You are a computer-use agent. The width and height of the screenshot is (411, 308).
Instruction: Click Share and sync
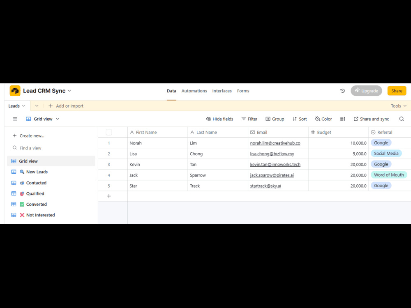[x=371, y=119]
